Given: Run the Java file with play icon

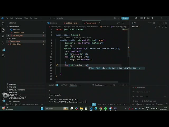Looking at the screenshot, I should coord(118,23).
